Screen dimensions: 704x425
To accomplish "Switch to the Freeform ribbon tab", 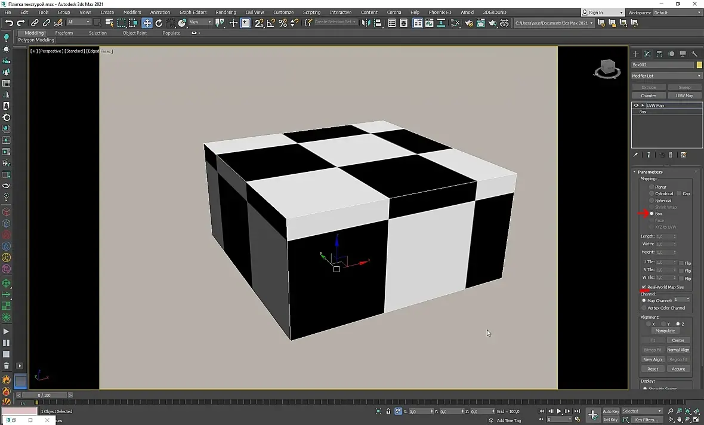I will coord(64,33).
